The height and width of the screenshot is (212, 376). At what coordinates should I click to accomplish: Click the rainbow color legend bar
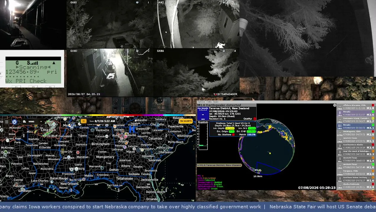(98, 115)
